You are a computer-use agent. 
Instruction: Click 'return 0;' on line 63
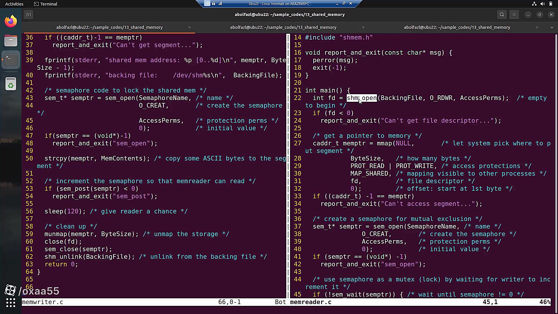point(61,264)
